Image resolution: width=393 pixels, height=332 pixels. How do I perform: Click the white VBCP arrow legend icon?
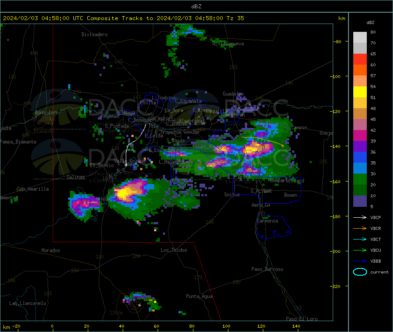point(360,217)
